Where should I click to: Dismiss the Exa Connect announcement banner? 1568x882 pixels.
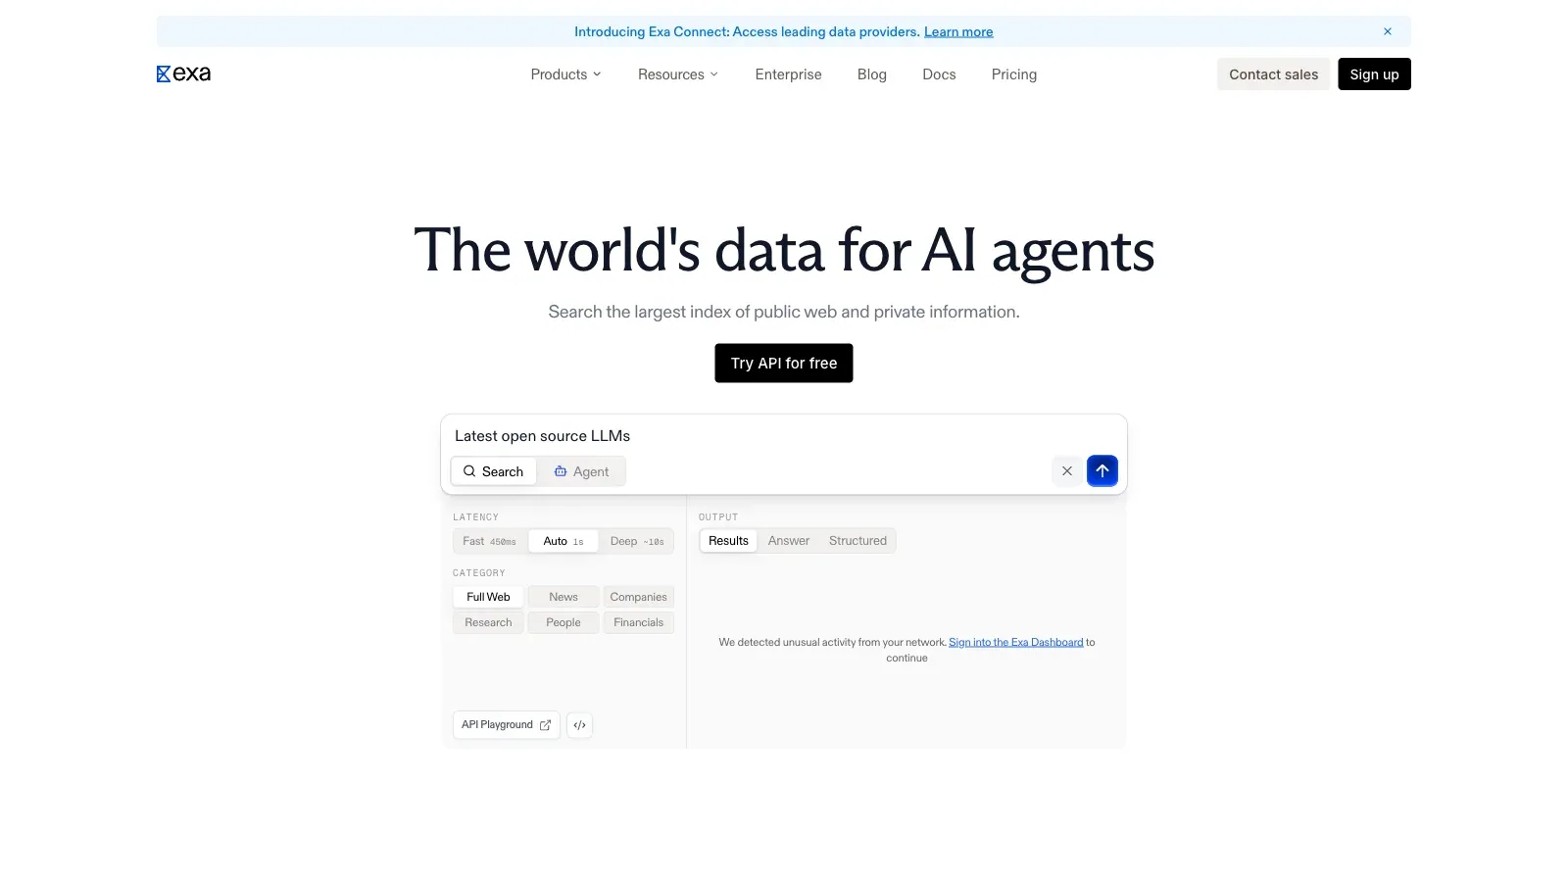click(x=1388, y=31)
